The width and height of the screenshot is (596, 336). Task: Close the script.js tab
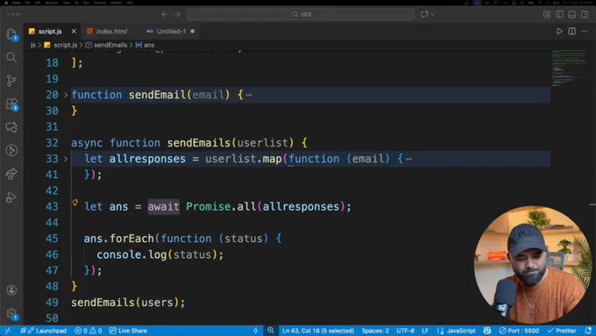tap(74, 32)
